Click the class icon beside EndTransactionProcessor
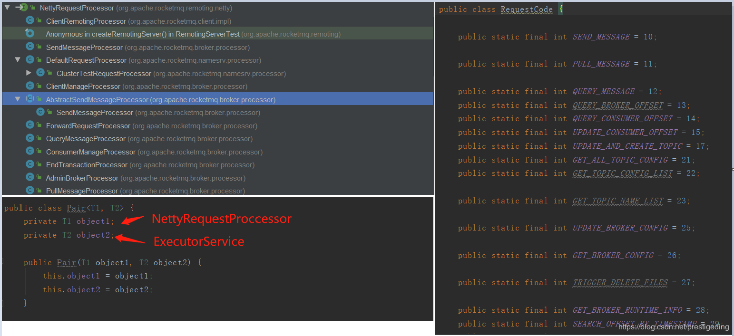734x336 pixels. [30, 164]
